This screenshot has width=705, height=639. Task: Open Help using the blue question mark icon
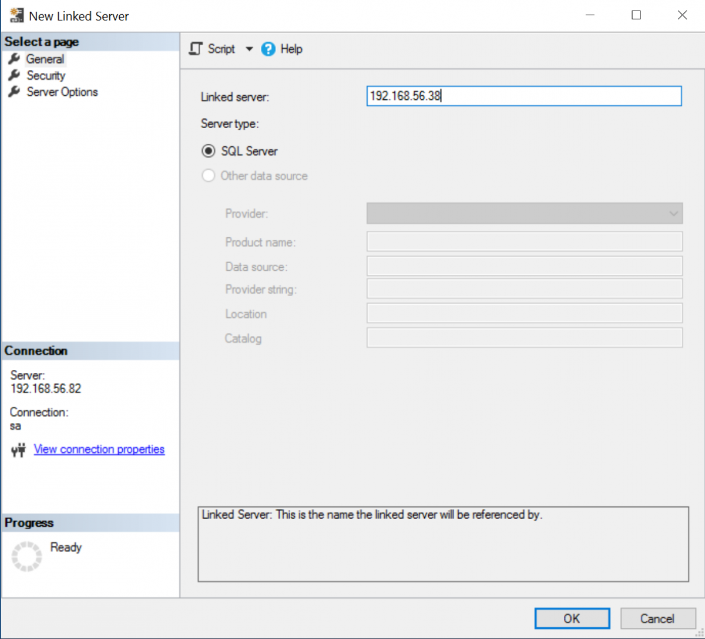268,49
